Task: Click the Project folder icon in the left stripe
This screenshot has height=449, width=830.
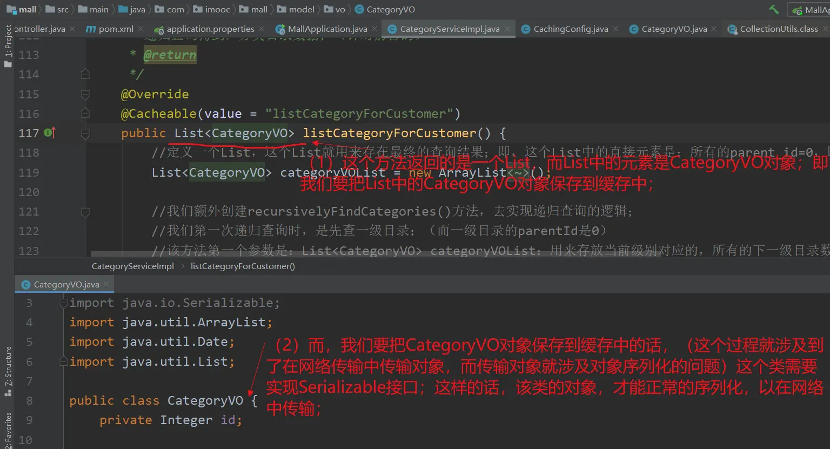Action: pyautogui.click(x=8, y=64)
